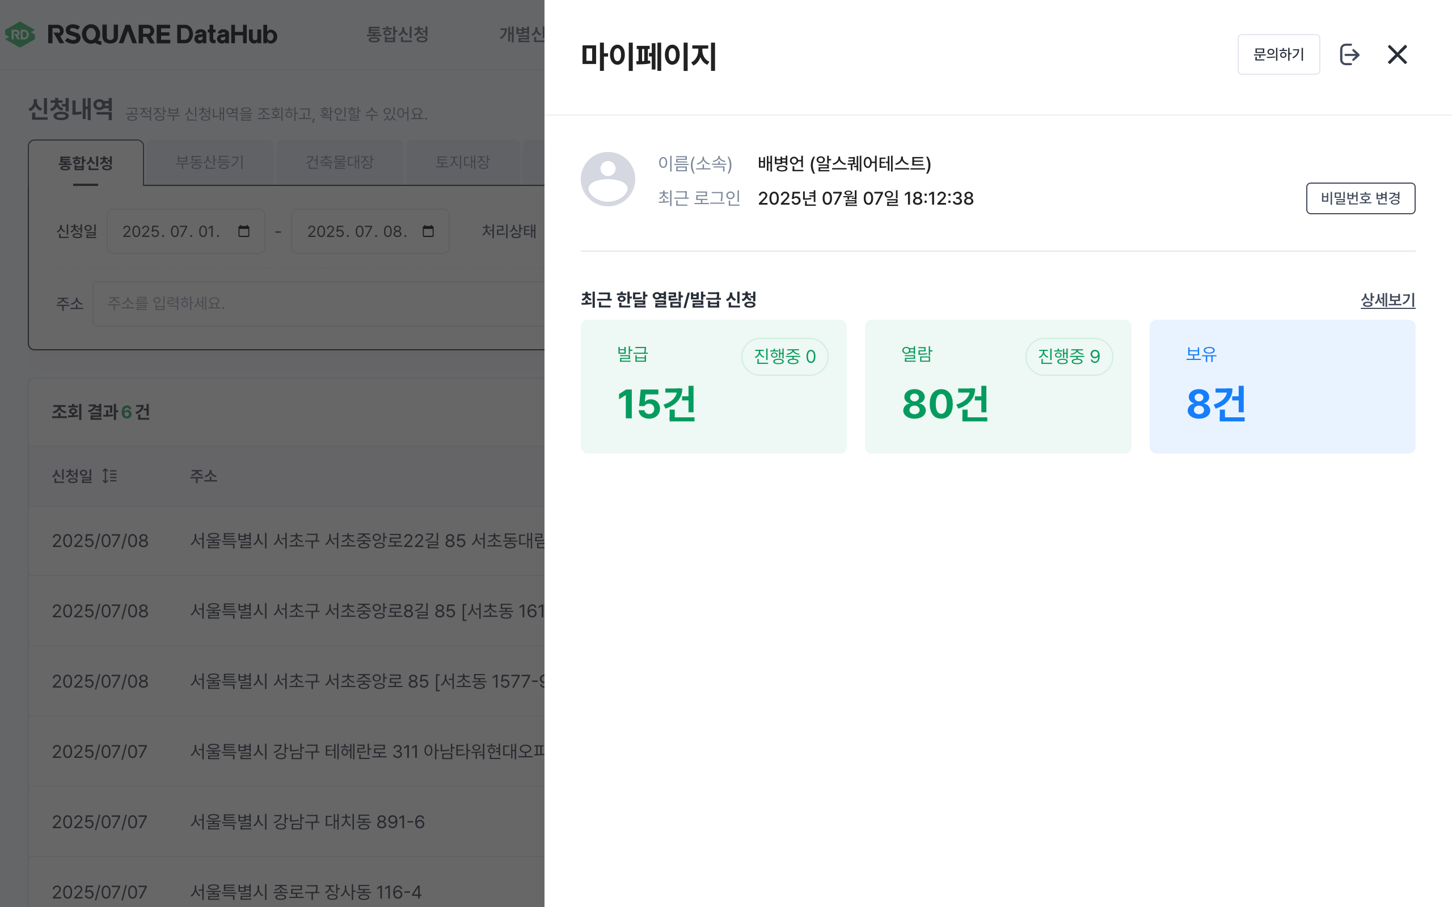Close the 마이페이지 panel with X icon

pos(1398,54)
